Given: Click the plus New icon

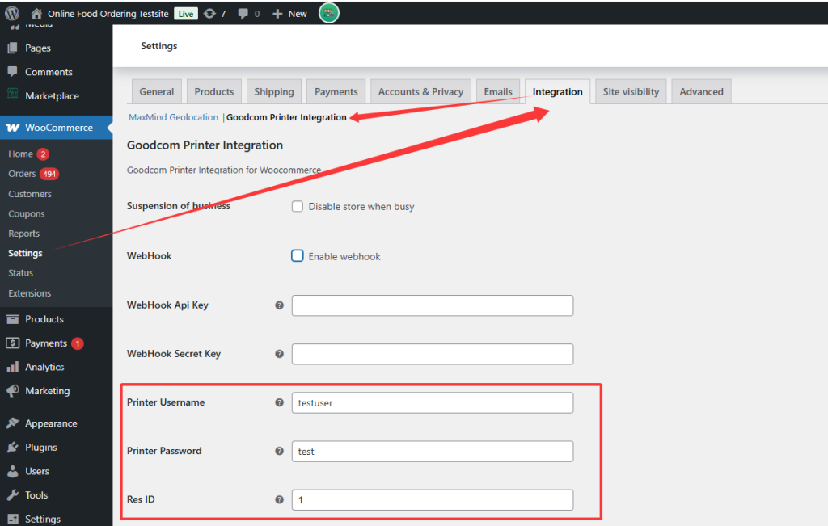Looking at the screenshot, I should [x=277, y=14].
